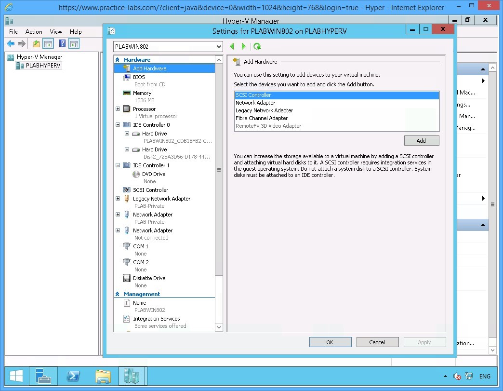Screen dimensions: 503x391
Task: Click the Hyper-V Manager taskbar icon
Action: [132, 376]
